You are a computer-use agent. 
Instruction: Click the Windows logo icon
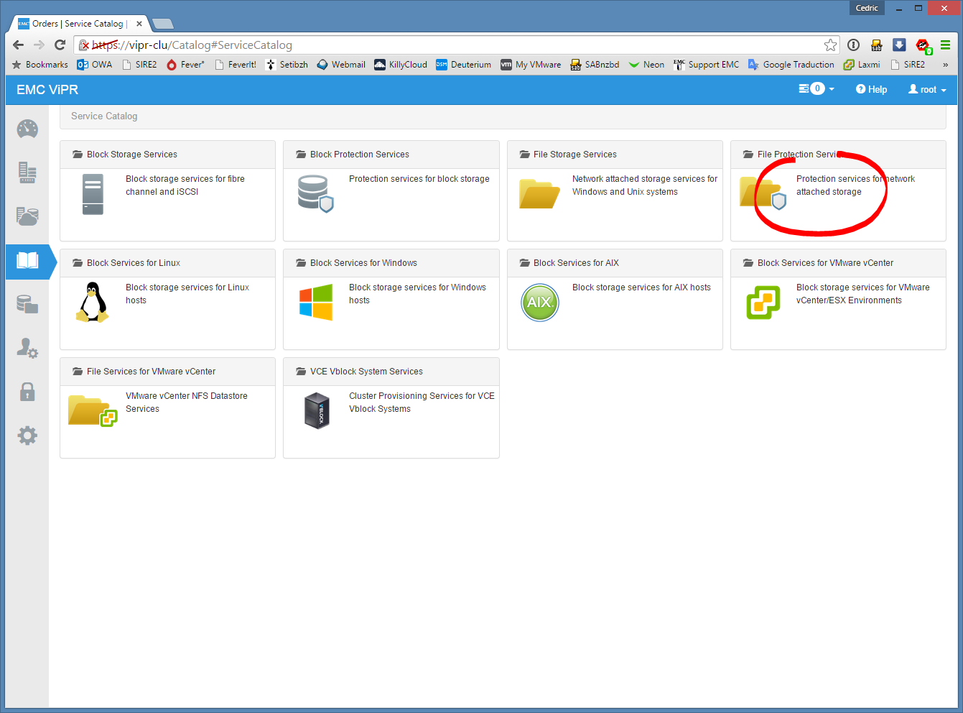tap(316, 302)
